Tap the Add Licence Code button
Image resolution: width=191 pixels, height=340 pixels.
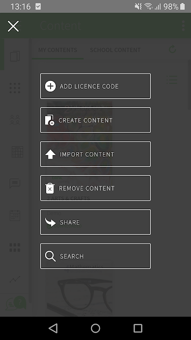click(x=95, y=86)
